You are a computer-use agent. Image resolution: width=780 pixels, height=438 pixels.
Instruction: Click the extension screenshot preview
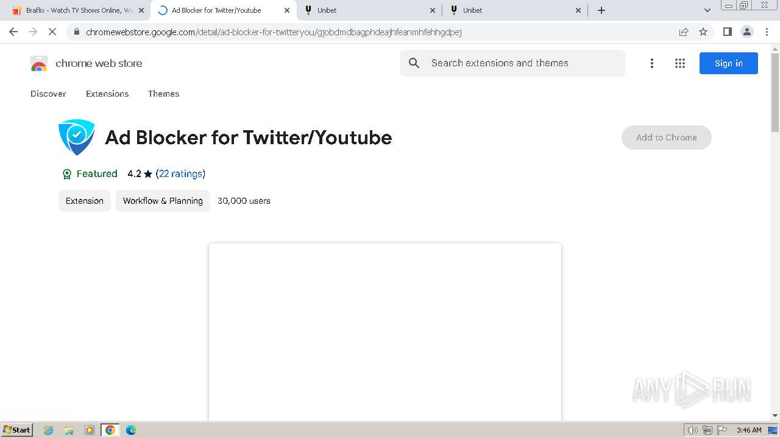click(385, 332)
